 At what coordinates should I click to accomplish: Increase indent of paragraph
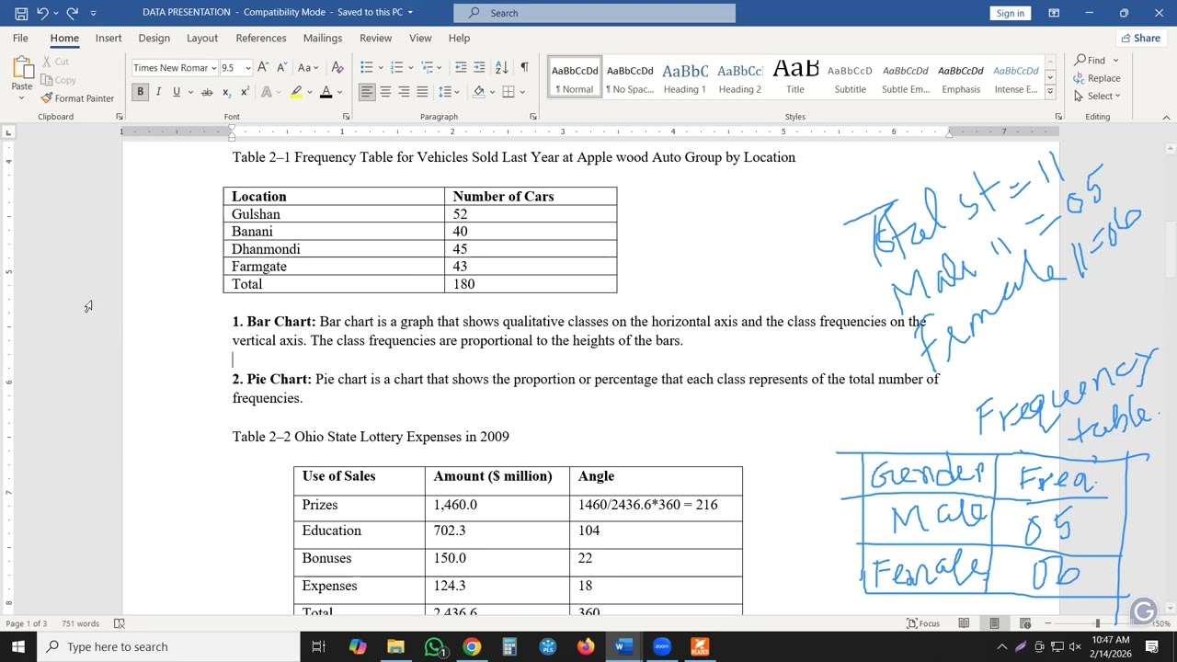(x=480, y=67)
